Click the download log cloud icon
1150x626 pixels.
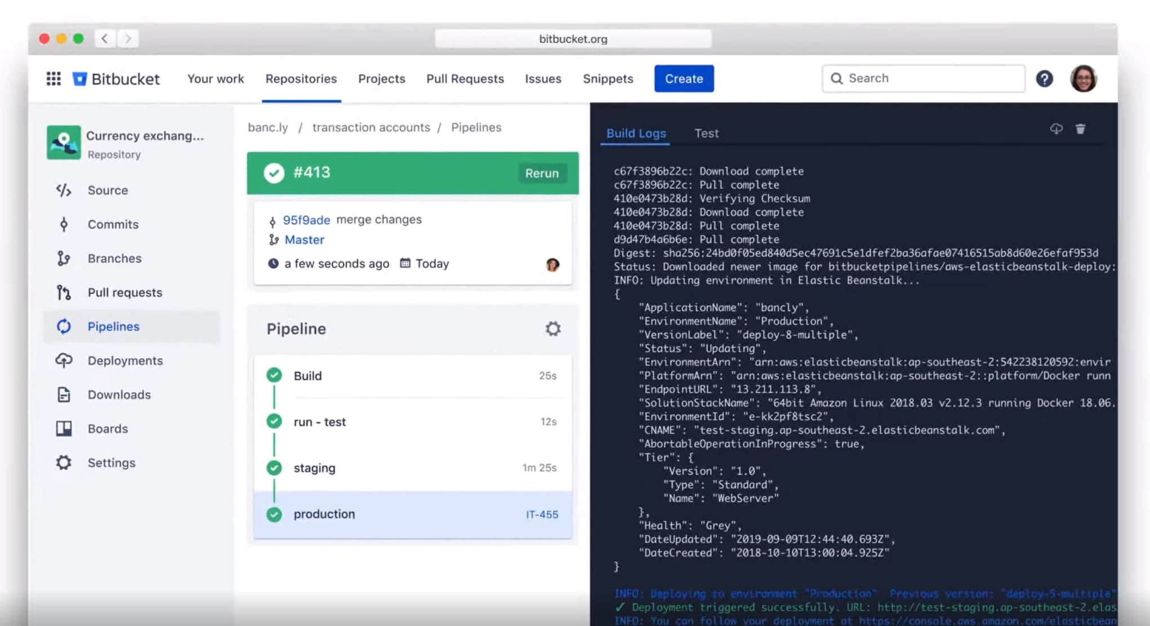(x=1057, y=129)
